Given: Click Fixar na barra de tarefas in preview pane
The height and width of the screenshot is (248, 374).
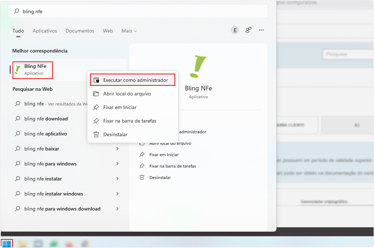Looking at the screenshot, I should (173, 166).
